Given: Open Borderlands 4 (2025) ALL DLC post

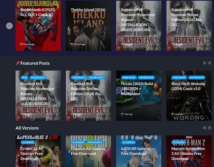Looking at the screenshot, I should (38, 12).
